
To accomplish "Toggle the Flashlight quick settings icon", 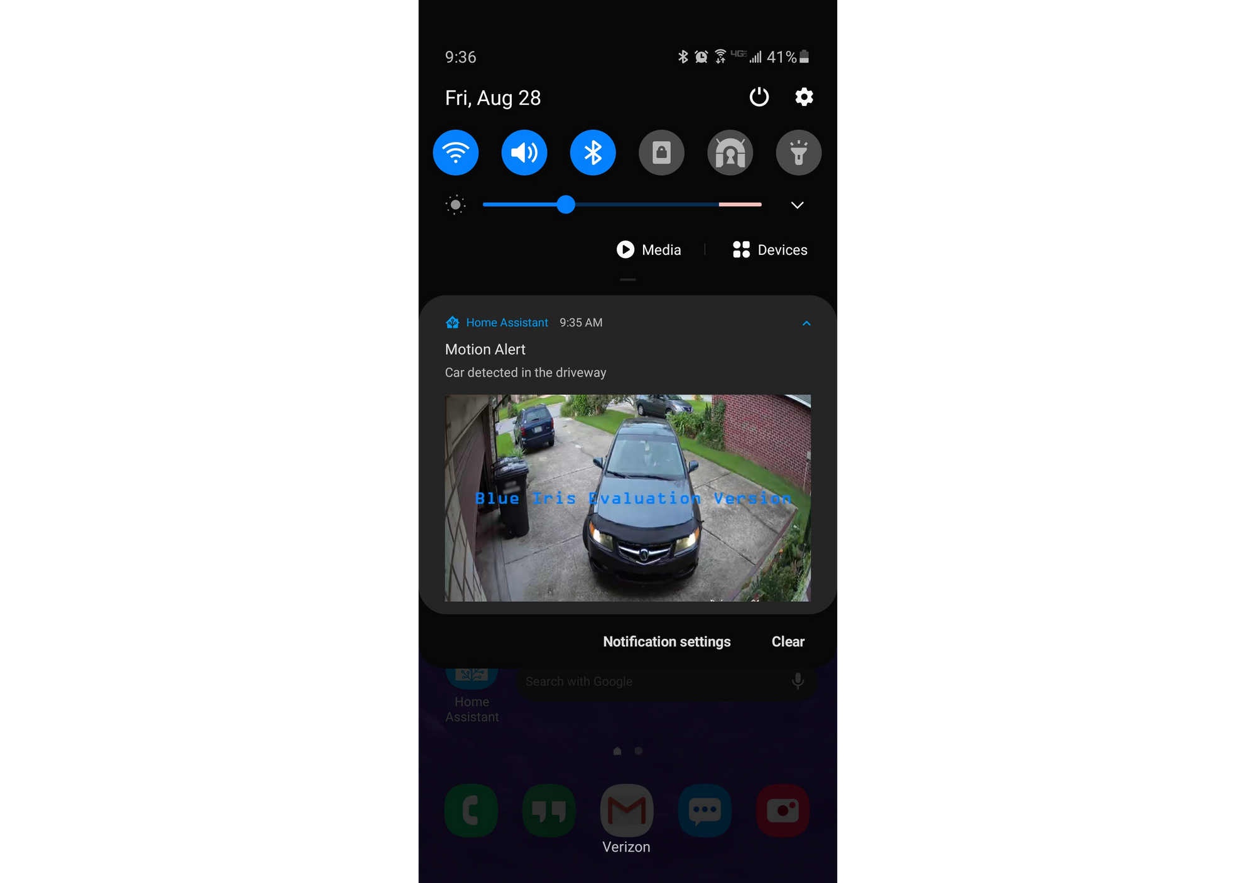I will tap(798, 153).
